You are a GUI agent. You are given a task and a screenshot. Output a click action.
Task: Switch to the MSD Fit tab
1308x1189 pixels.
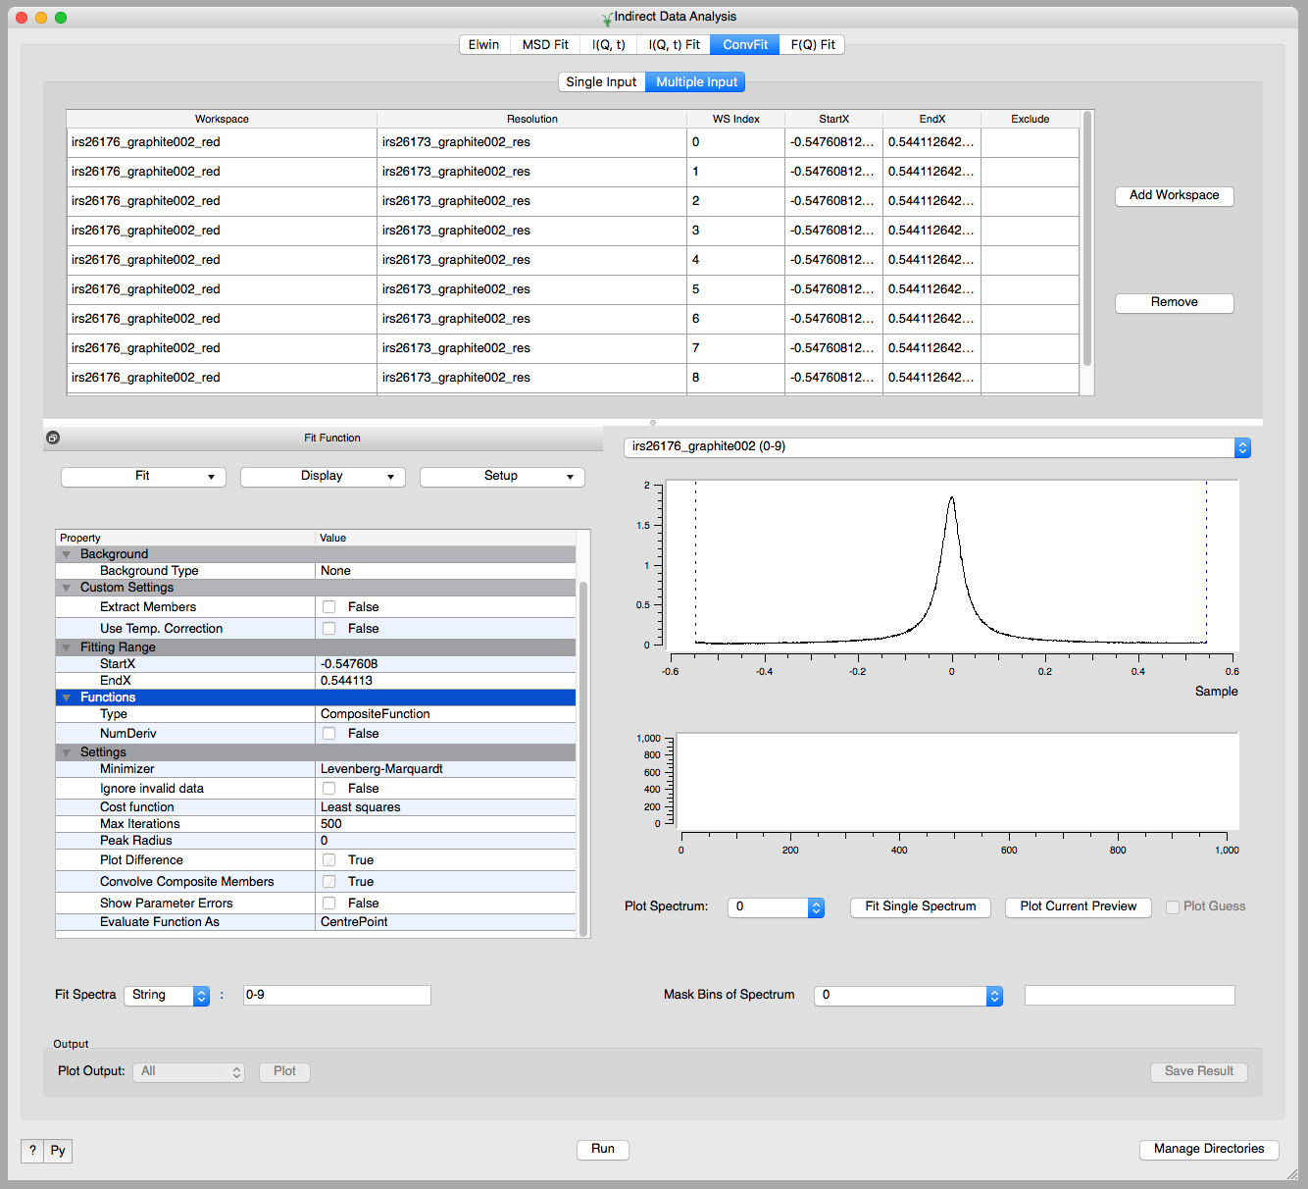click(545, 45)
